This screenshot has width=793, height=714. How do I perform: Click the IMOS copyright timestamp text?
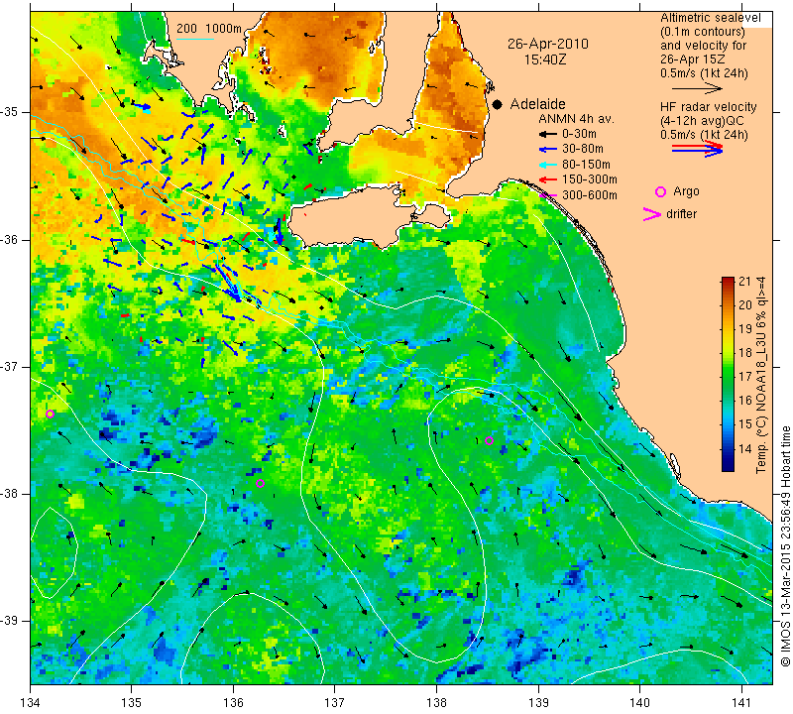tap(785, 545)
